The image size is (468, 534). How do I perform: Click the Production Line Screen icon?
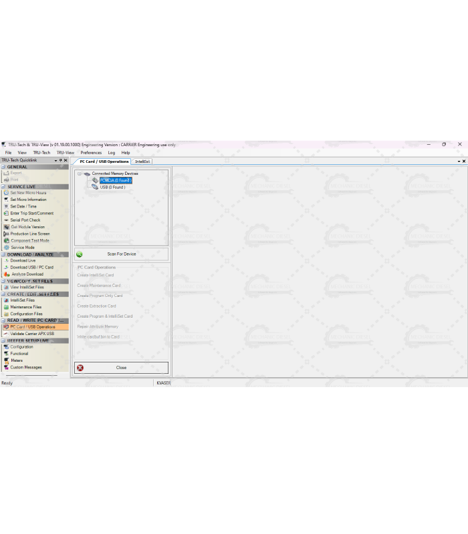[6, 234]
